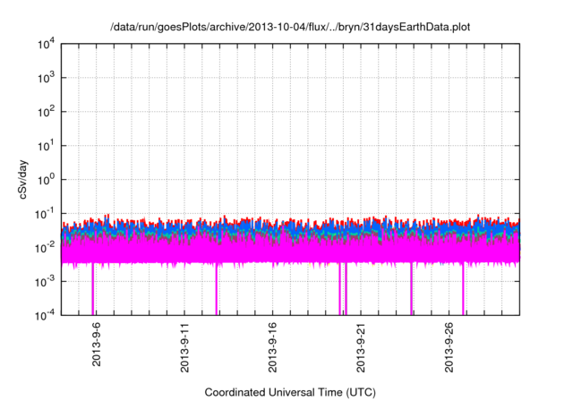Click the cSv/day y-axis label

22,179
